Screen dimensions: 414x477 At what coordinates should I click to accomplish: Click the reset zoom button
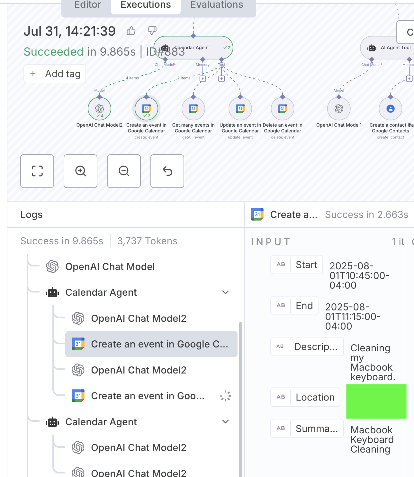(x=167, y=171)
